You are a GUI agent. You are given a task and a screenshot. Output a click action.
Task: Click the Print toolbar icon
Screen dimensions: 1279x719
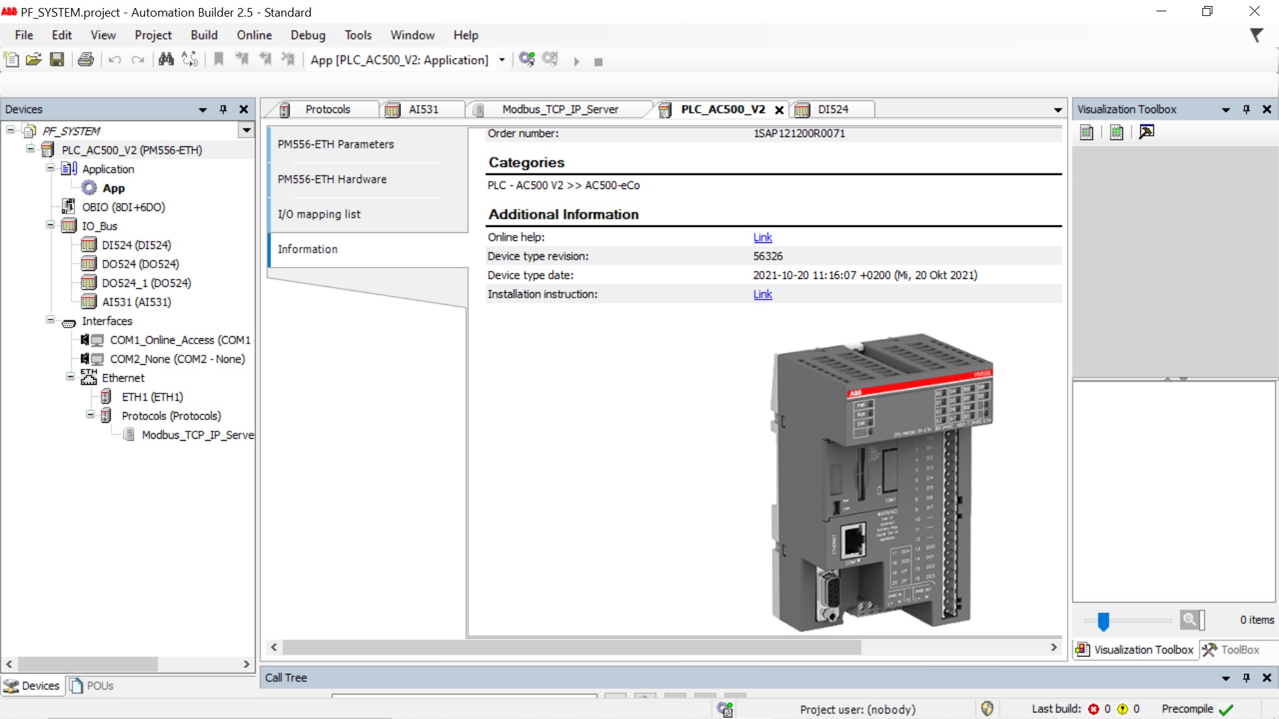click(x=86, y=60)
